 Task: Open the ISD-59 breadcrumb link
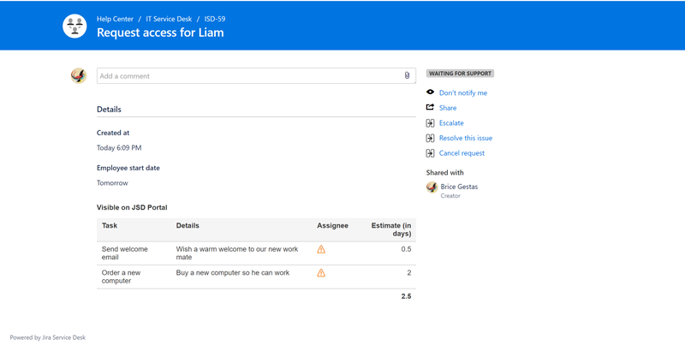click(x=215, y=18)
